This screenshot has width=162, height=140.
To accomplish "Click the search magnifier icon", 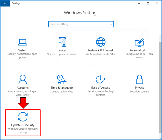I will (111, 24).
